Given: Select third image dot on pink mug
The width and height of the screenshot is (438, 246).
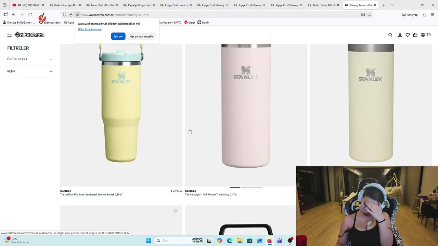Looking at the screenshot, I should 257,187.
